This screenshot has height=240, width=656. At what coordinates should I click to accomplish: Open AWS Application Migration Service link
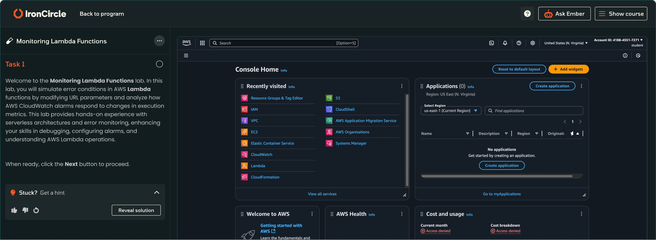[366, 121]
